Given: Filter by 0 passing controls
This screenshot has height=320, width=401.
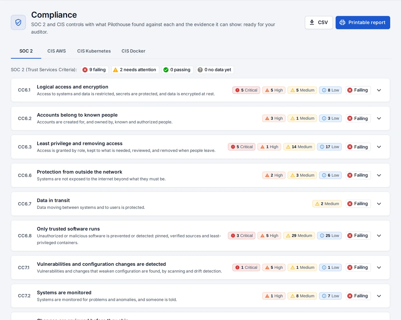Looking at the screenshot, I should (177, 70).
